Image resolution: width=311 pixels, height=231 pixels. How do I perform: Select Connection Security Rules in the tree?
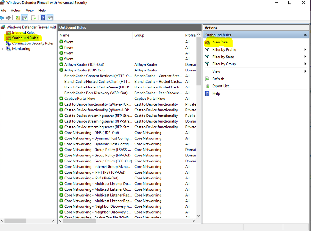(x=33, y=43)
